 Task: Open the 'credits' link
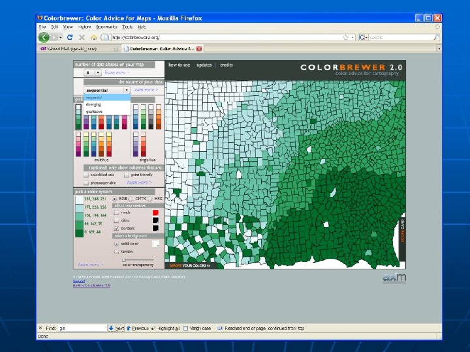[x=227, y=65]
